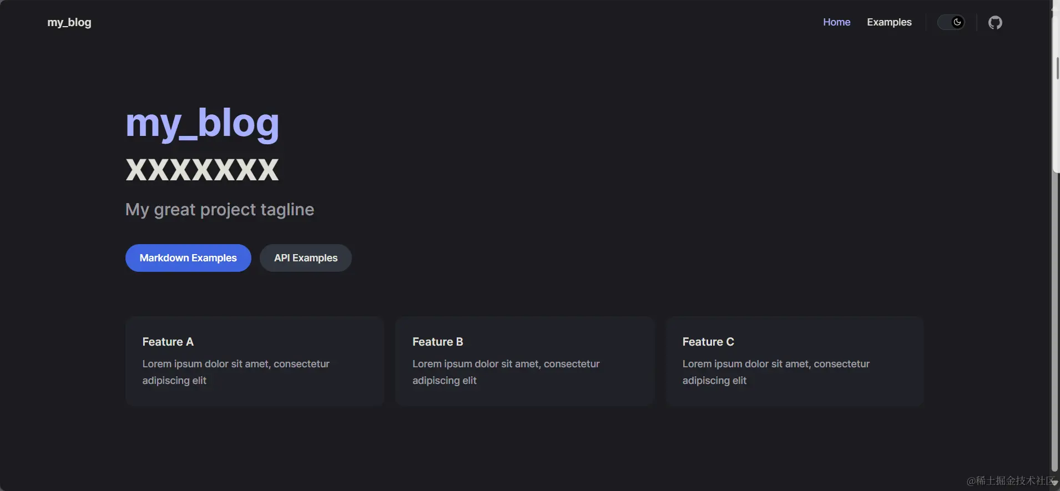Click the "My great project tagline" text

(x=220, y=210)
